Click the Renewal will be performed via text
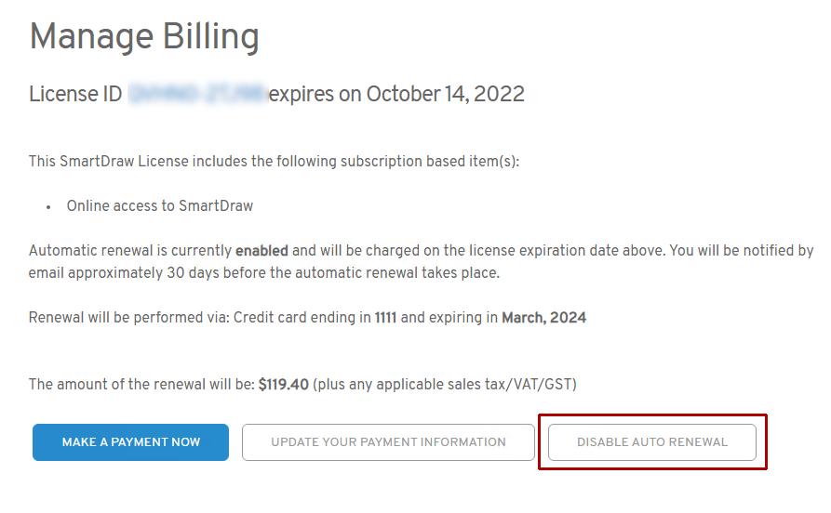 click(x=128, y=318)
